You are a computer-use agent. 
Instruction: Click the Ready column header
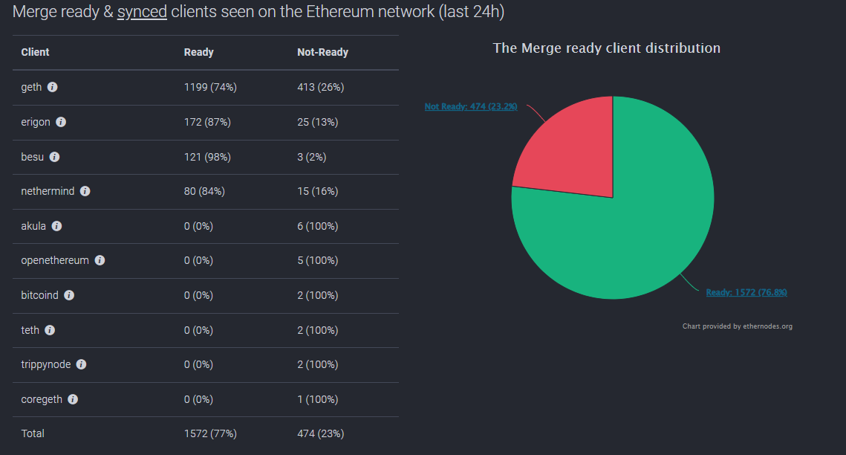coord(198,52)
